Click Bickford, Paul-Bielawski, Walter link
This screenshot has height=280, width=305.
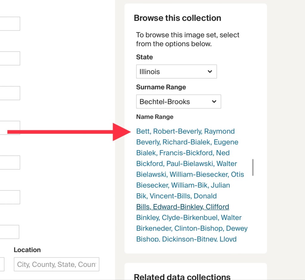[x=186, y=164]
